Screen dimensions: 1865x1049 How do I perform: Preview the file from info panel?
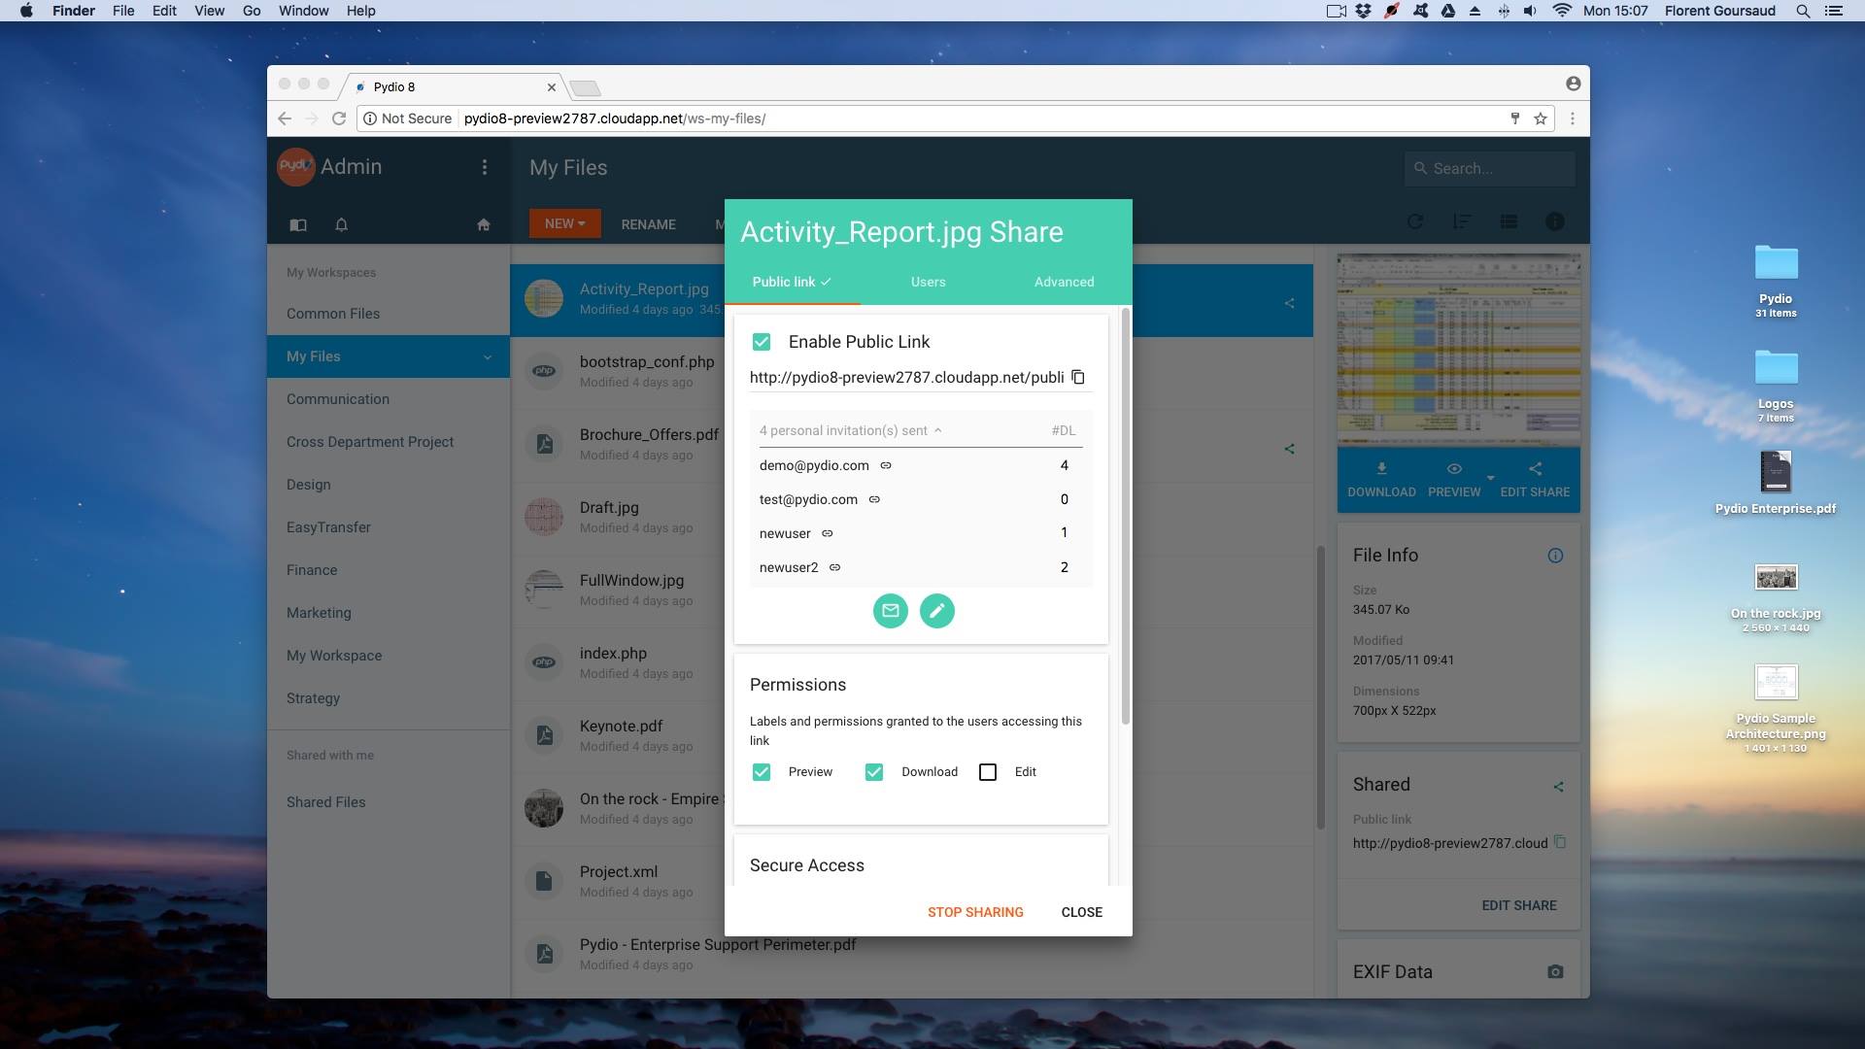(x=1454, y=480)
